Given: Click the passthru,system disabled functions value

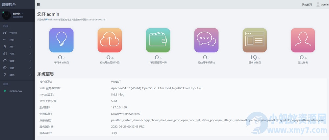Looking at the screenshot, I should [x=218, y=120].
